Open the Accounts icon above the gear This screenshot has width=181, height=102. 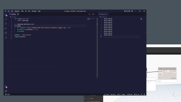point(6,87)
